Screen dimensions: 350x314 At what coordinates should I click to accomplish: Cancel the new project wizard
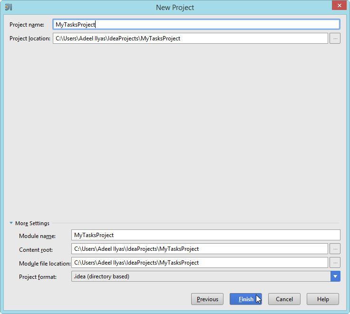point(284,299)
